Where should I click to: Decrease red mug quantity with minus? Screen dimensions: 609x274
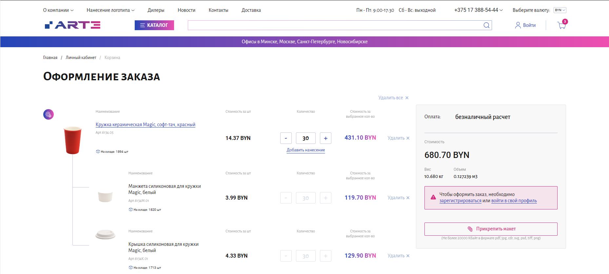point(286,138)
